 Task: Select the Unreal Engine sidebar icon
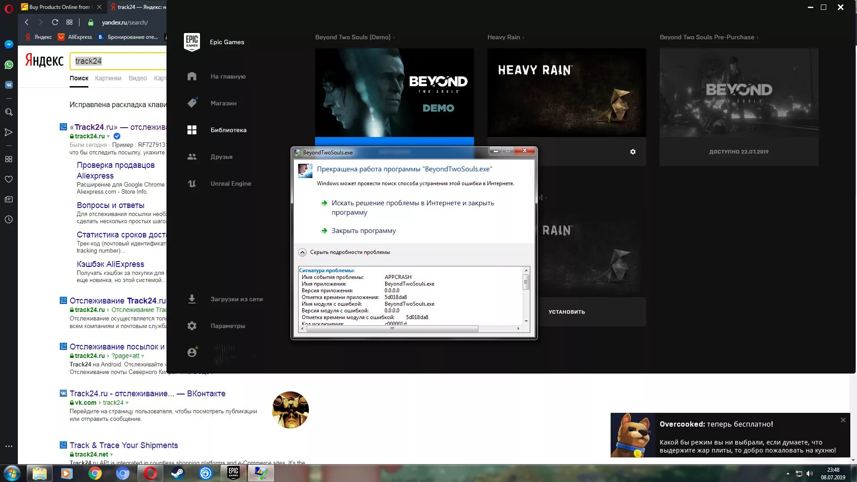click(192, 183)
